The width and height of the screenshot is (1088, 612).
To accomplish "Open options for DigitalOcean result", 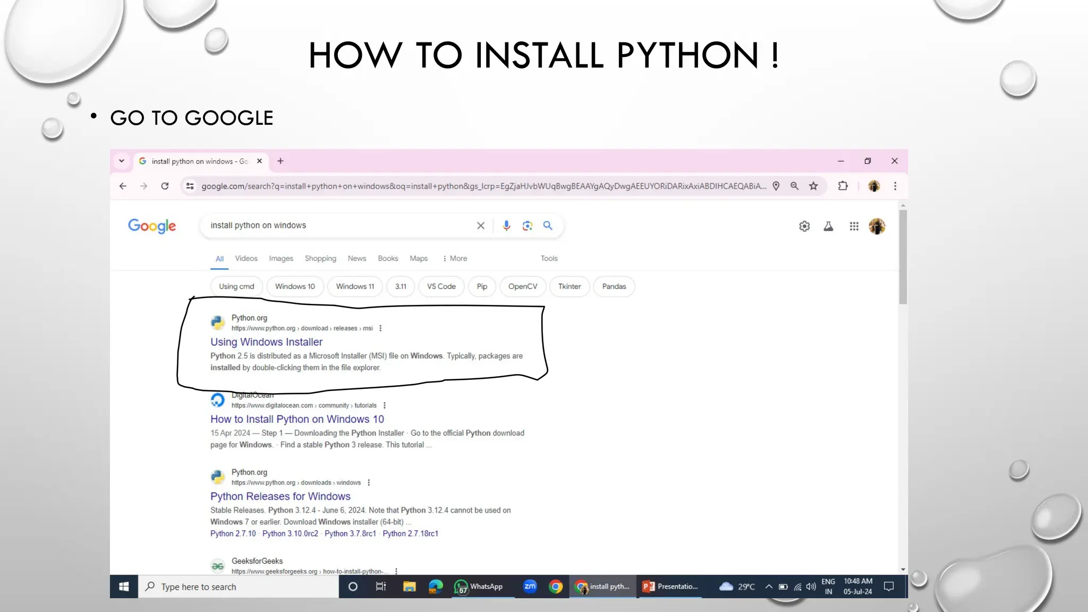I will tap(385, 405).
